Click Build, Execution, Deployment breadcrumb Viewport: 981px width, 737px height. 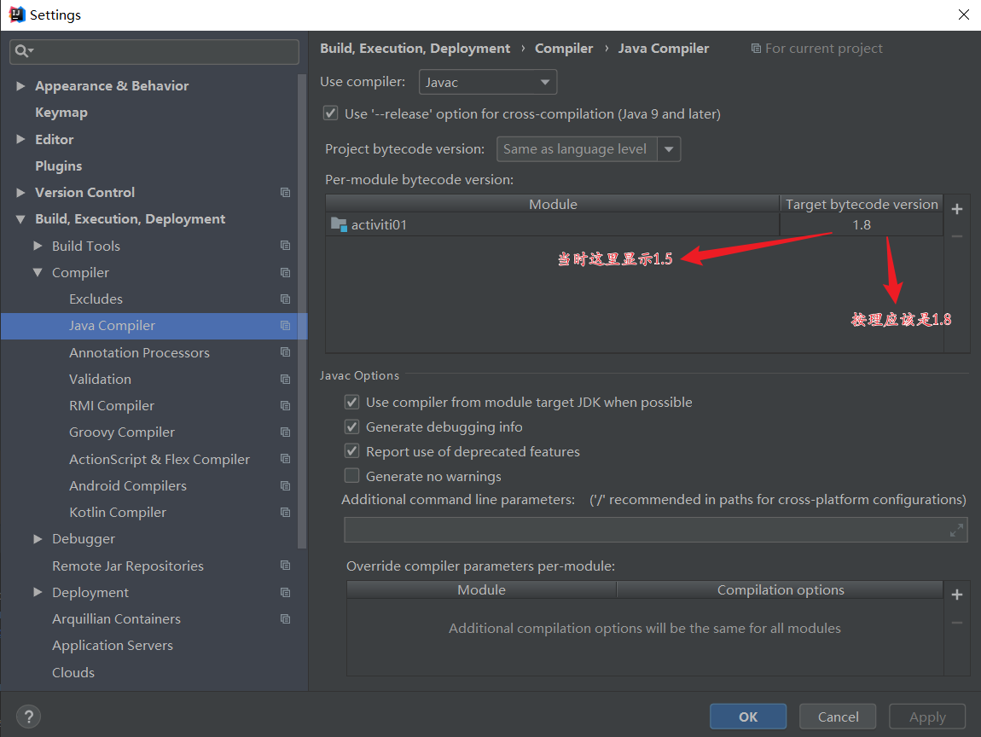click(415, 48)
